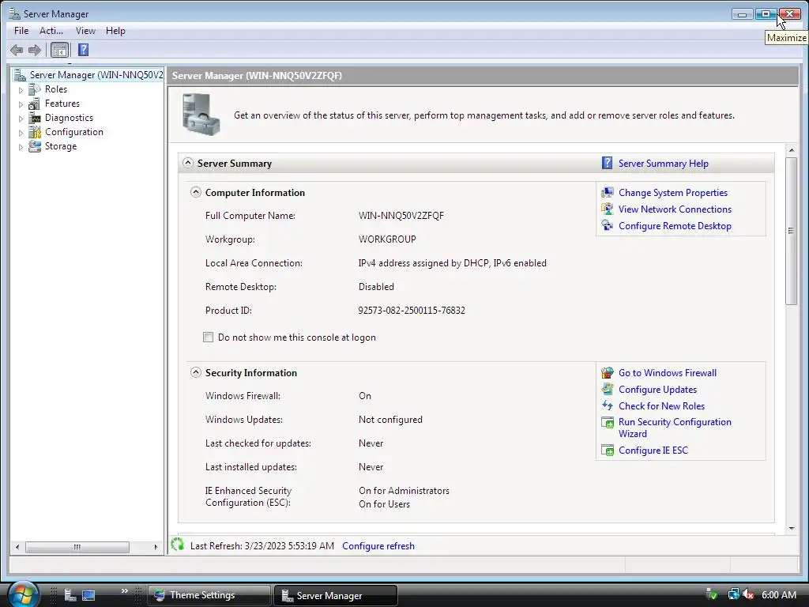Collapse the Security Information section

tap(196, 373)
